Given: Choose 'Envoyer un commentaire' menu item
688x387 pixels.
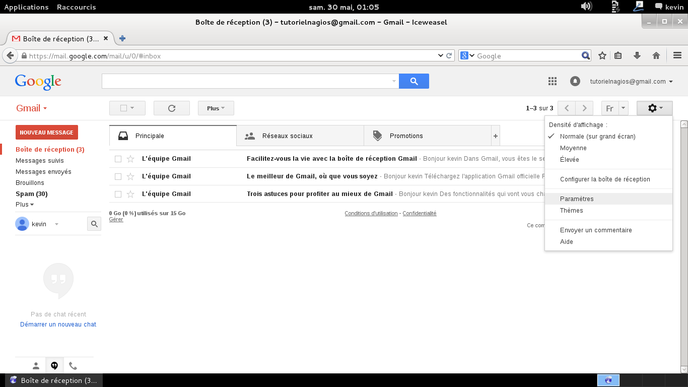Looking at the screenshot, I should click(x=608, y=230).
